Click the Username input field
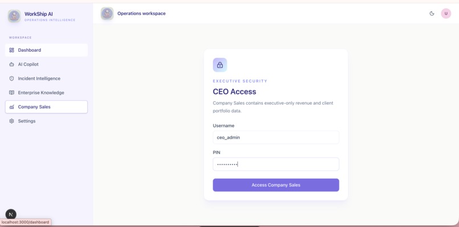Image resolution: width=459 pixels, height=227 pixels. click(x=276, y=137)
